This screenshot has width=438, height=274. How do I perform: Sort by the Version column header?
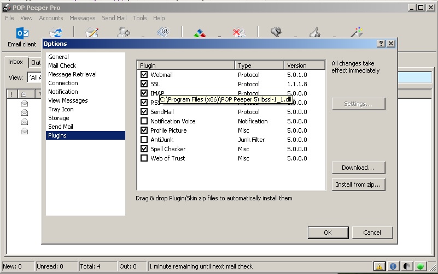pyautogui.click(x=305, y=65)
